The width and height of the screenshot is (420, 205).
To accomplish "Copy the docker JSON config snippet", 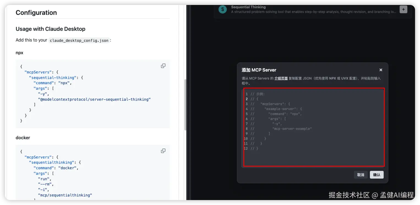I will tap(163, 151).
